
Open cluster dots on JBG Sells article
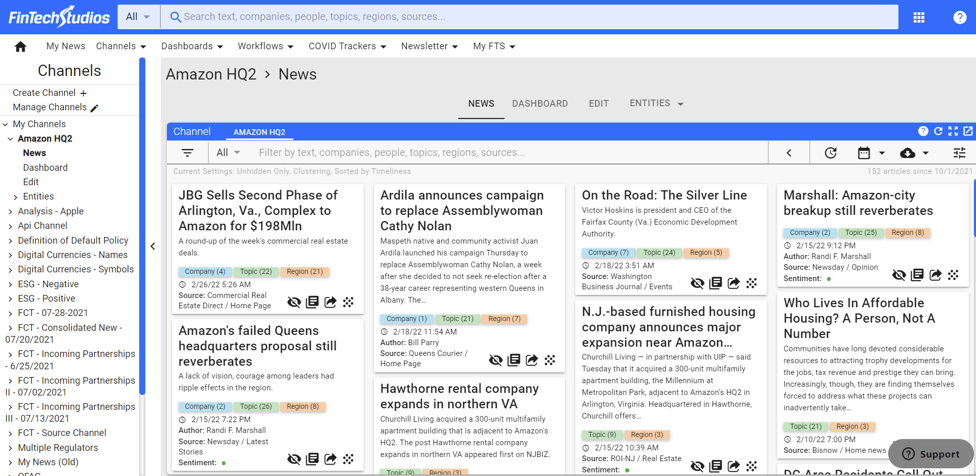click(348, 302)
